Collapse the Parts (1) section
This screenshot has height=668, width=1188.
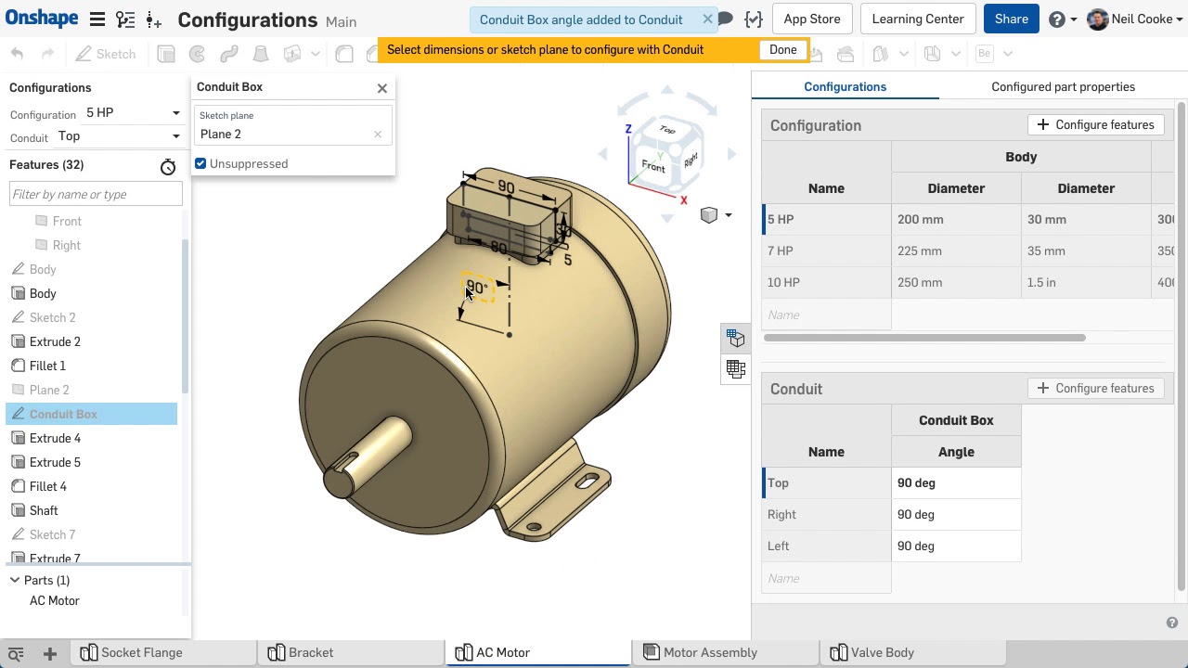click(x=15, y=580)
